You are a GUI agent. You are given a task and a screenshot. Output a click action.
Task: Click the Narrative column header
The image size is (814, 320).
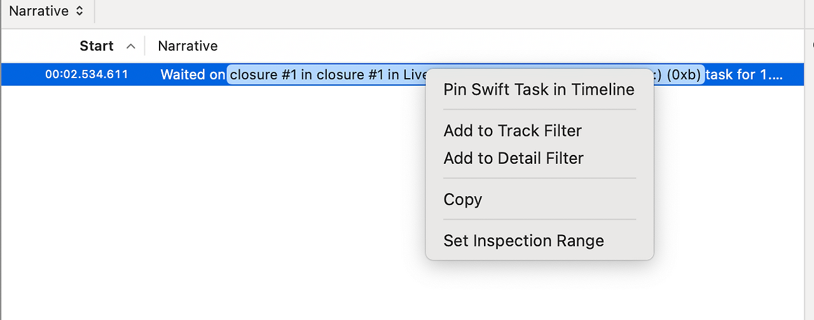pyautogui.click(x=188, y=46)
